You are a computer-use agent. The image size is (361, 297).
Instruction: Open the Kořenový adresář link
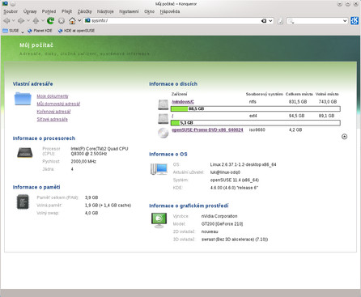click(x=53, y=112)
